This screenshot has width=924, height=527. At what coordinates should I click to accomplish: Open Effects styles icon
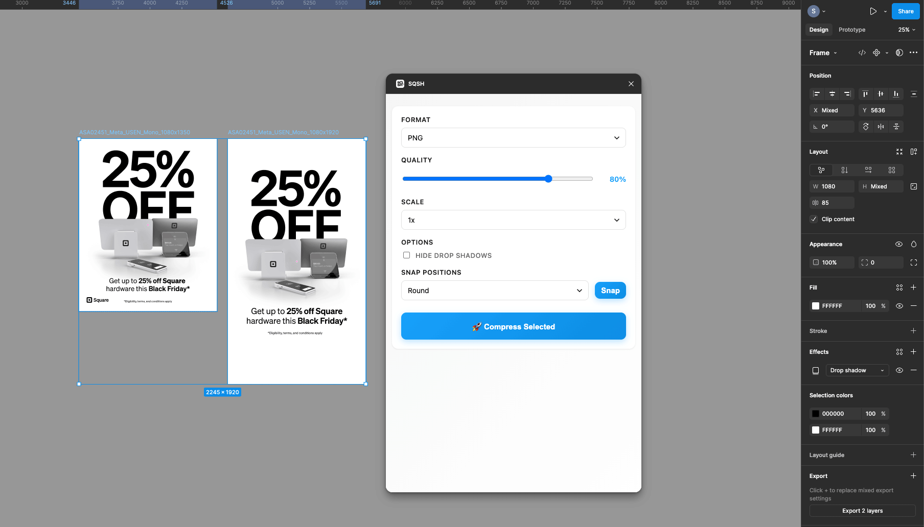pos(899,352)
